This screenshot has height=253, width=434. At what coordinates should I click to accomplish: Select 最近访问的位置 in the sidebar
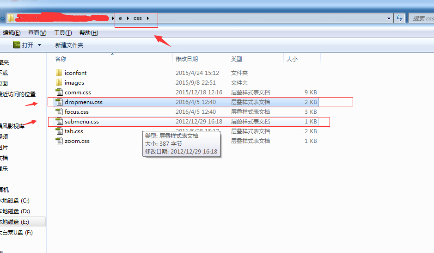[18, 94]
